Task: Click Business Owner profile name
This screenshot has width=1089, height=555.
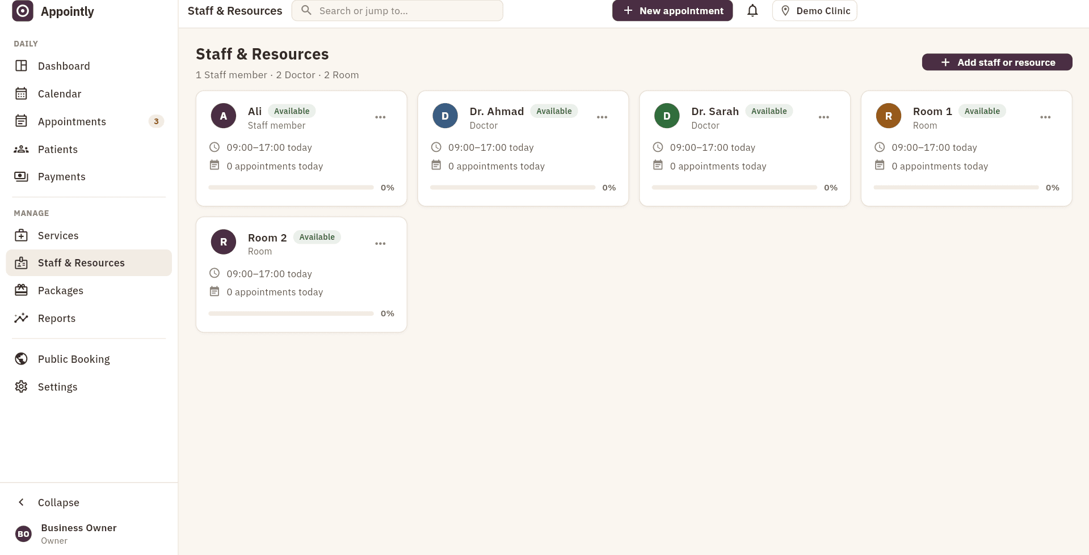Action: [79, 528]
